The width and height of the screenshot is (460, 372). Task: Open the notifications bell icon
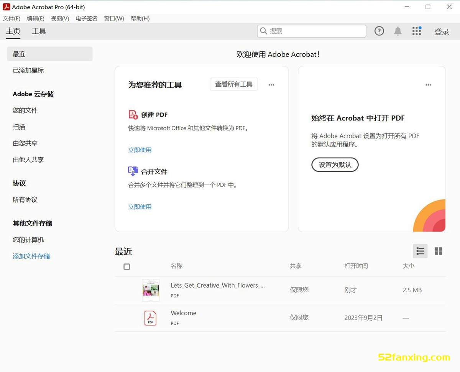(x=398, y=31)
